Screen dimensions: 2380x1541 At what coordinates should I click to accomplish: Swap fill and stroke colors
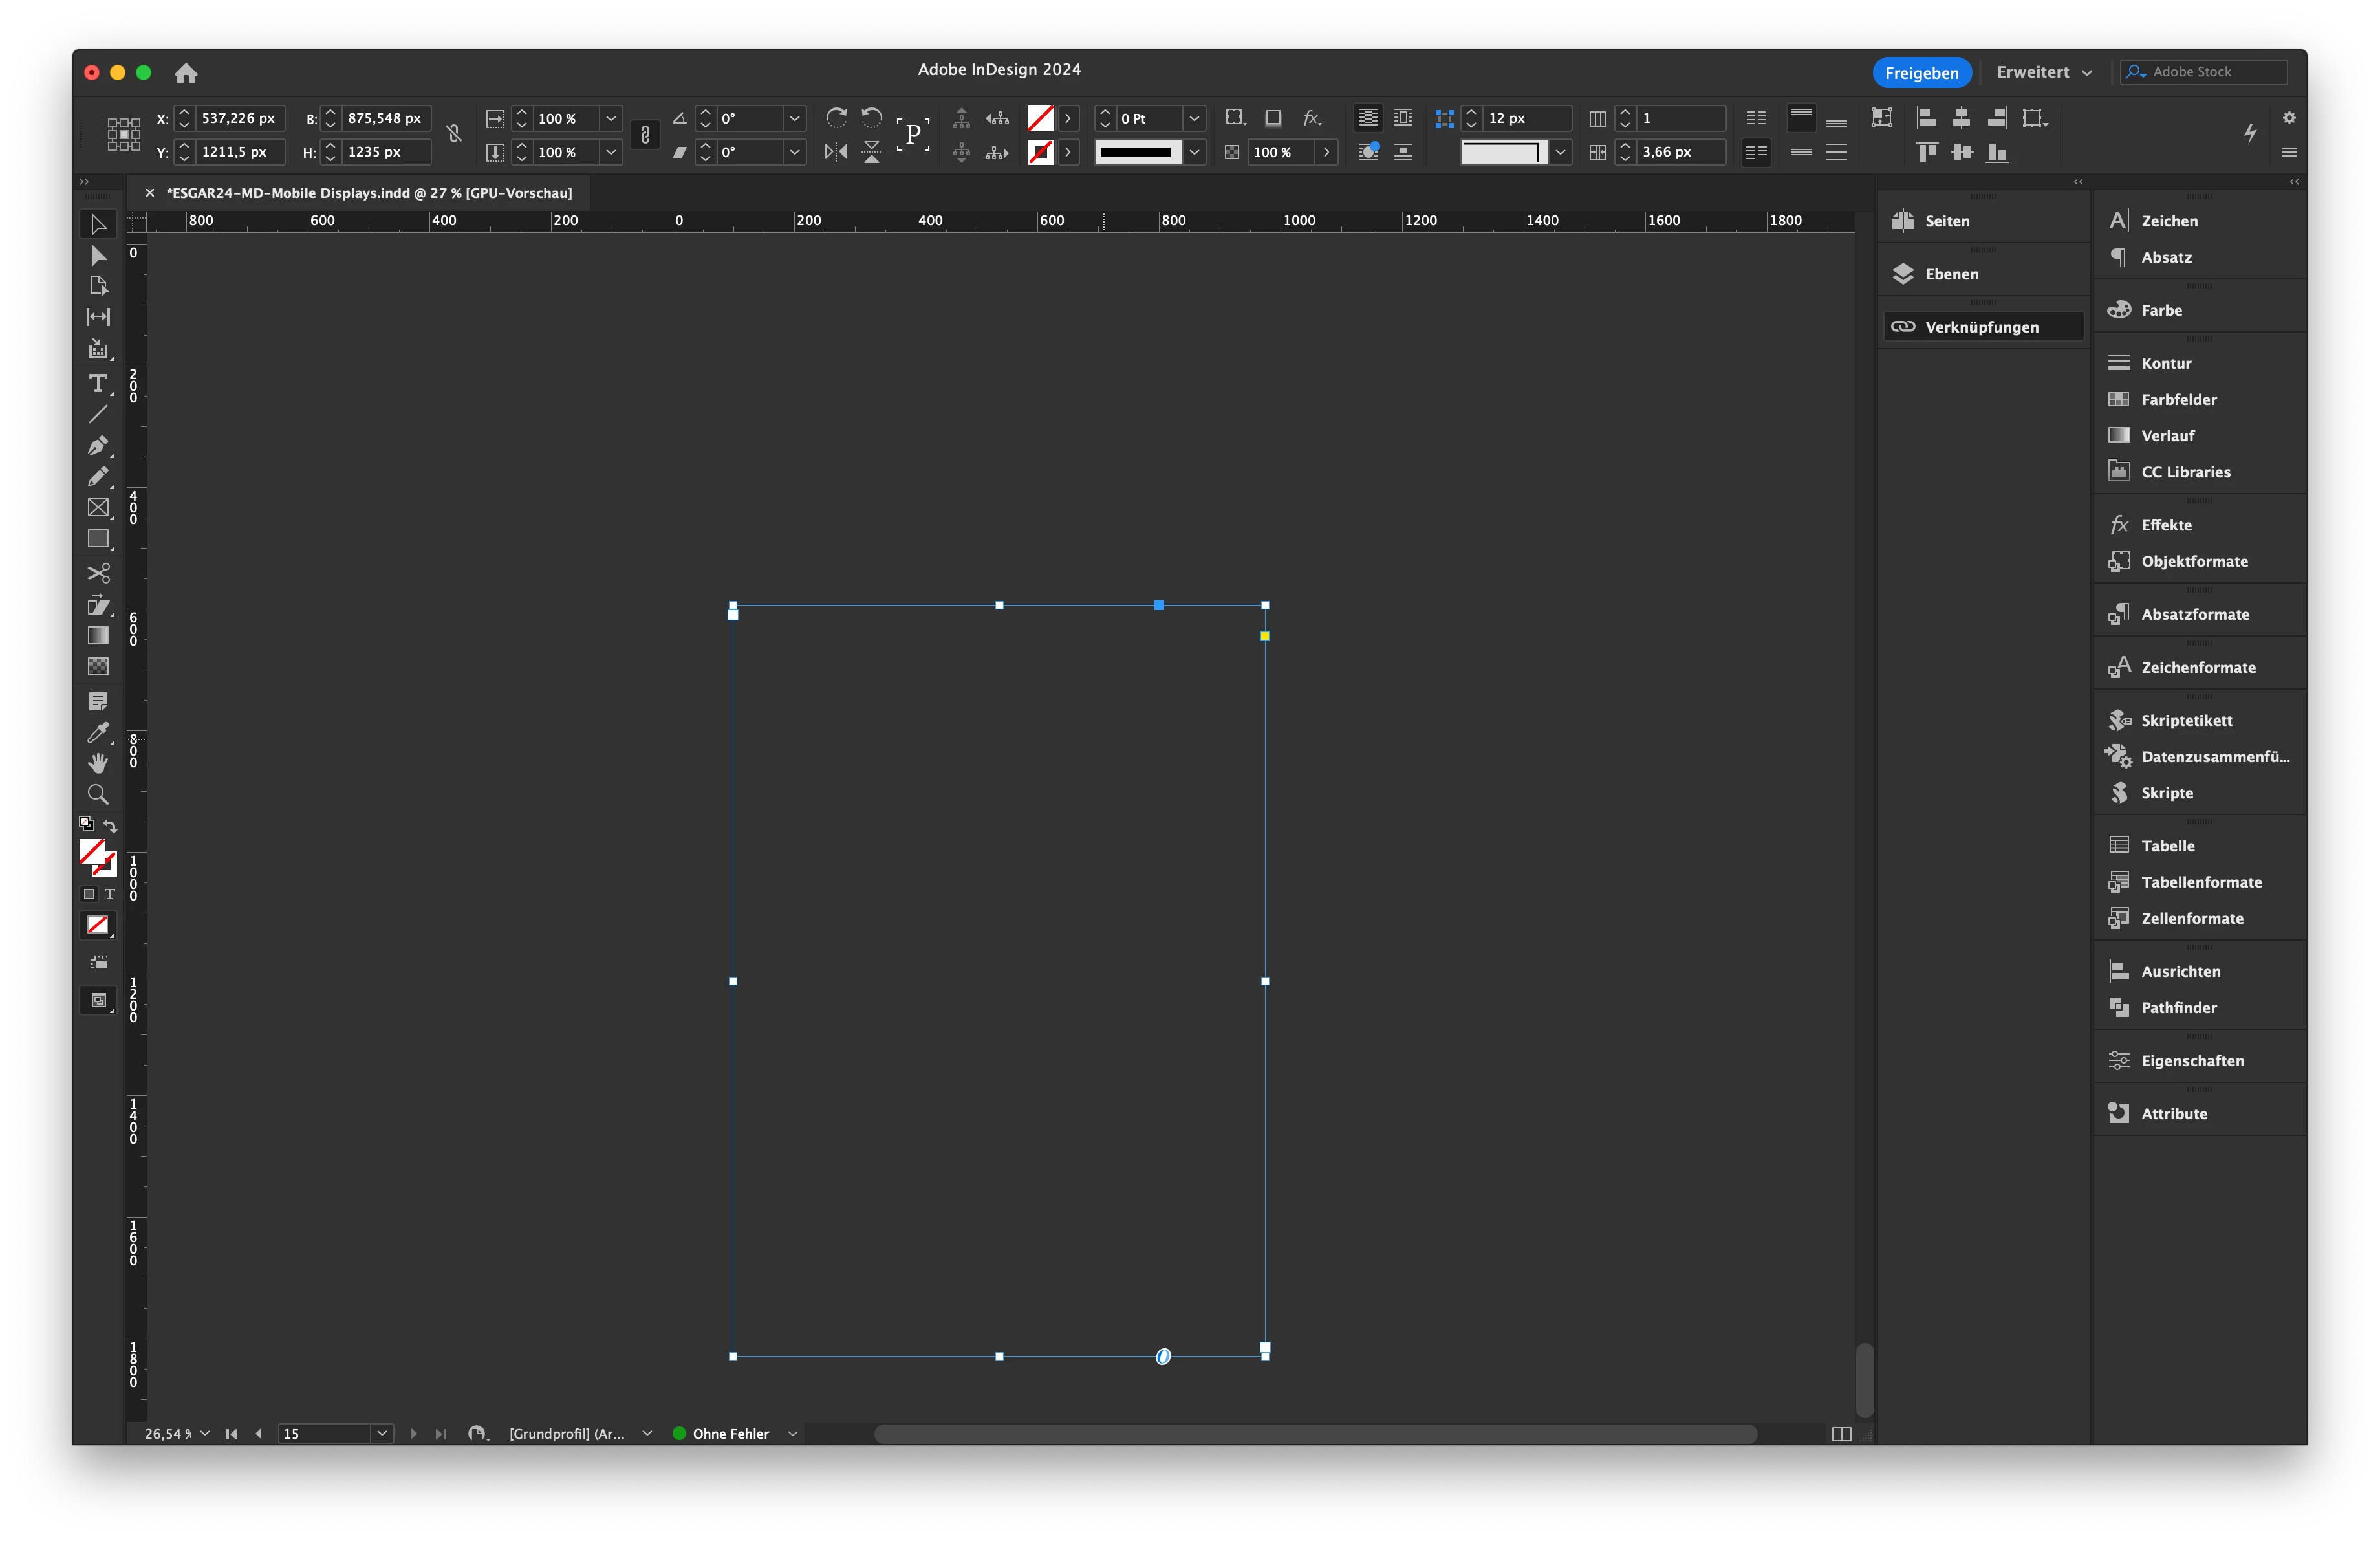[110, 826]
